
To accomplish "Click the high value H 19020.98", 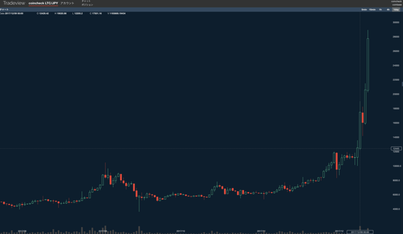I will click(x=60, y=14).
